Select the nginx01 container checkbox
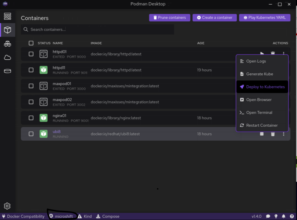This screenshot has width=297, height=220. point(31,118)
